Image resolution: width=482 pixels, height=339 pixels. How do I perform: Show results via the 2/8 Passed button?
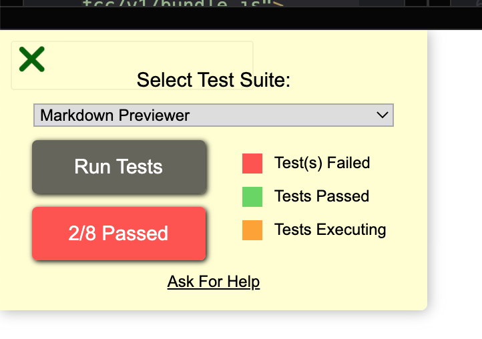[x=119, y=234]
